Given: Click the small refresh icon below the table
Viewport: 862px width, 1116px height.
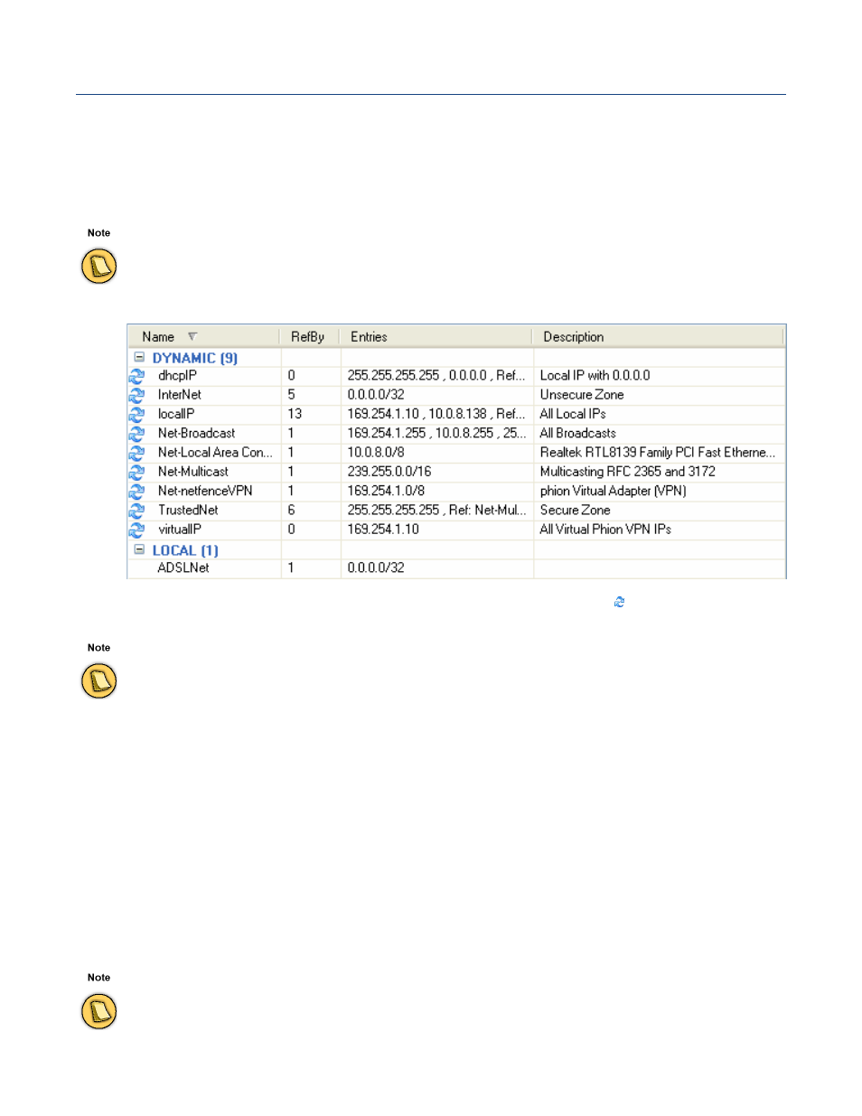Looking at the screenshot, I should click(619, 602).
